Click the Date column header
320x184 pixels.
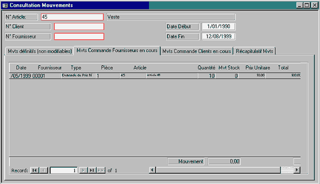tap(21, 68)
